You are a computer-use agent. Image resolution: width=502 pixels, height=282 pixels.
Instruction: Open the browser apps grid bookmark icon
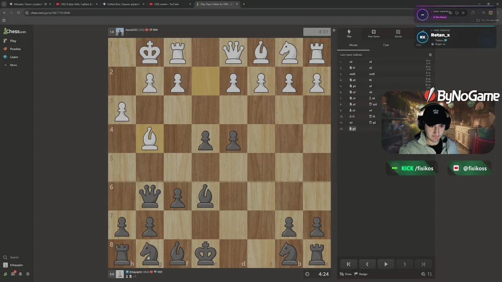coord(4,20)
